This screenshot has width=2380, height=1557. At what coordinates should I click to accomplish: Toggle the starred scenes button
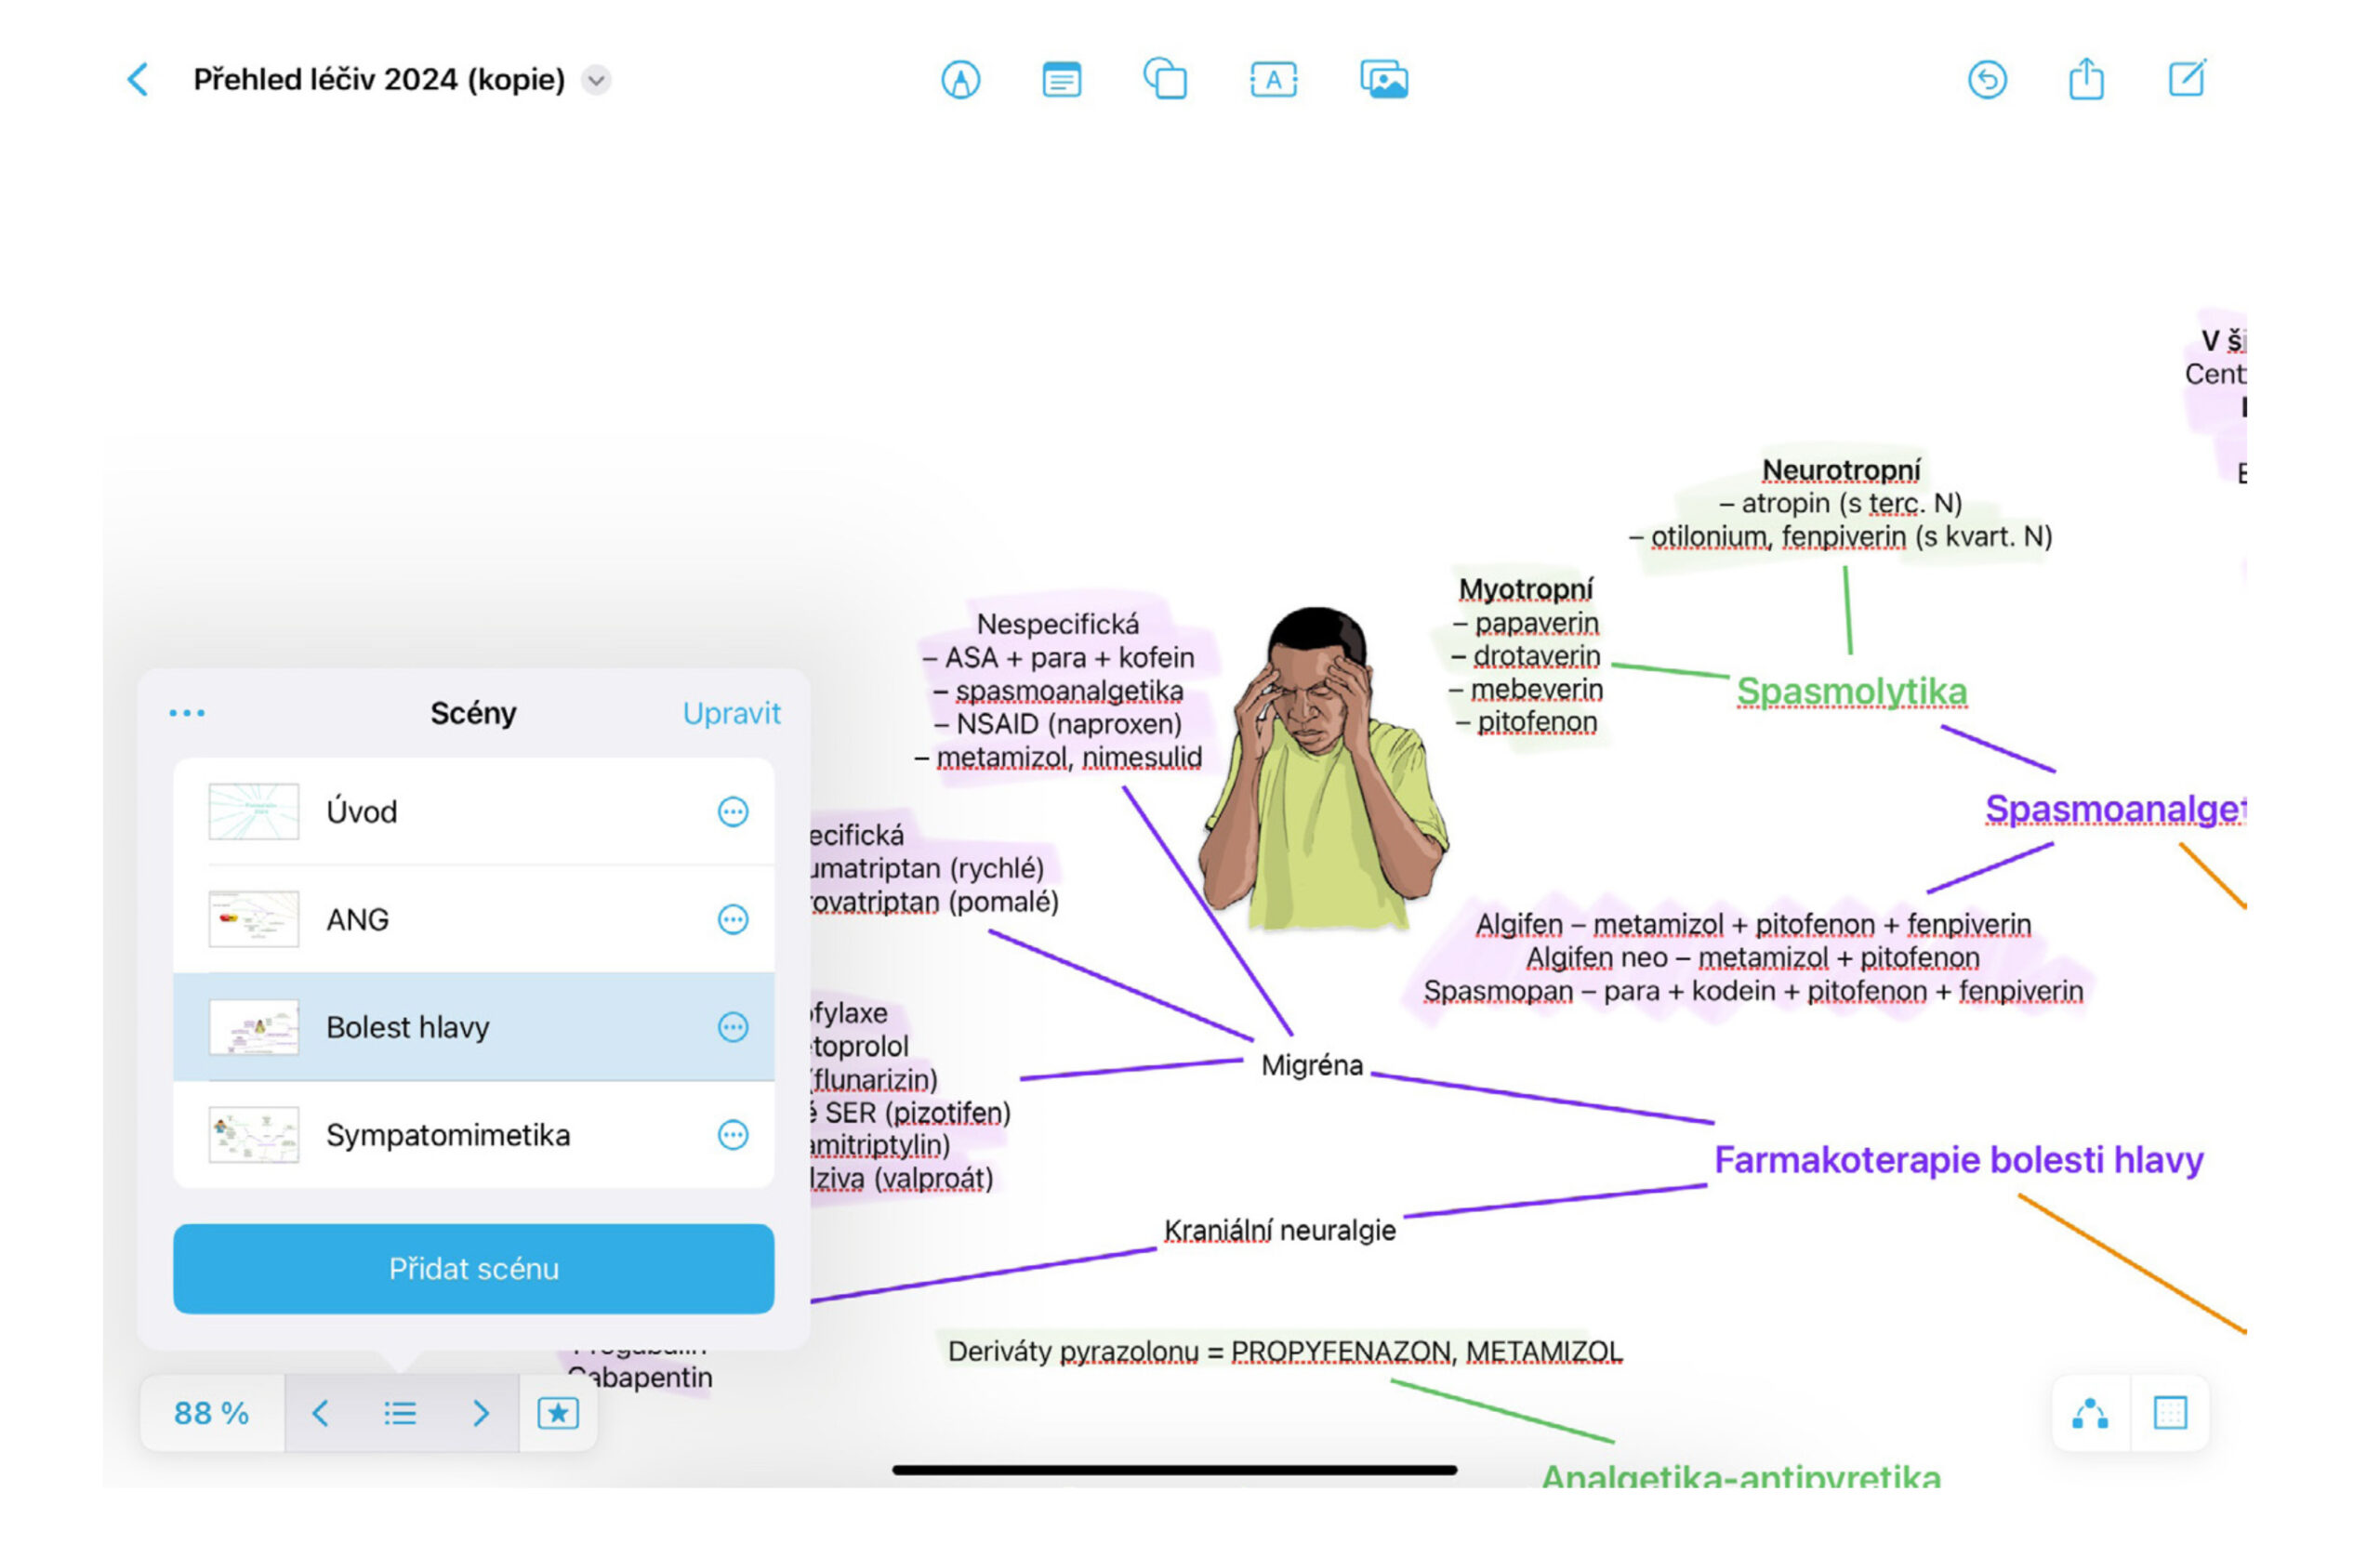pyautogui.click(x=558, y=1413)
